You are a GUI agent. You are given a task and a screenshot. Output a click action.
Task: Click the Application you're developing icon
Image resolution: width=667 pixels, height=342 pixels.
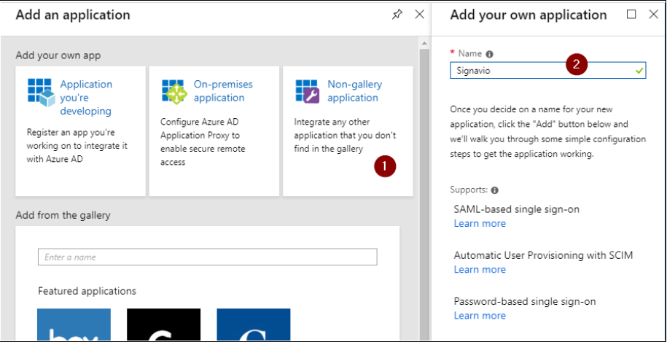tap(42, 93)
